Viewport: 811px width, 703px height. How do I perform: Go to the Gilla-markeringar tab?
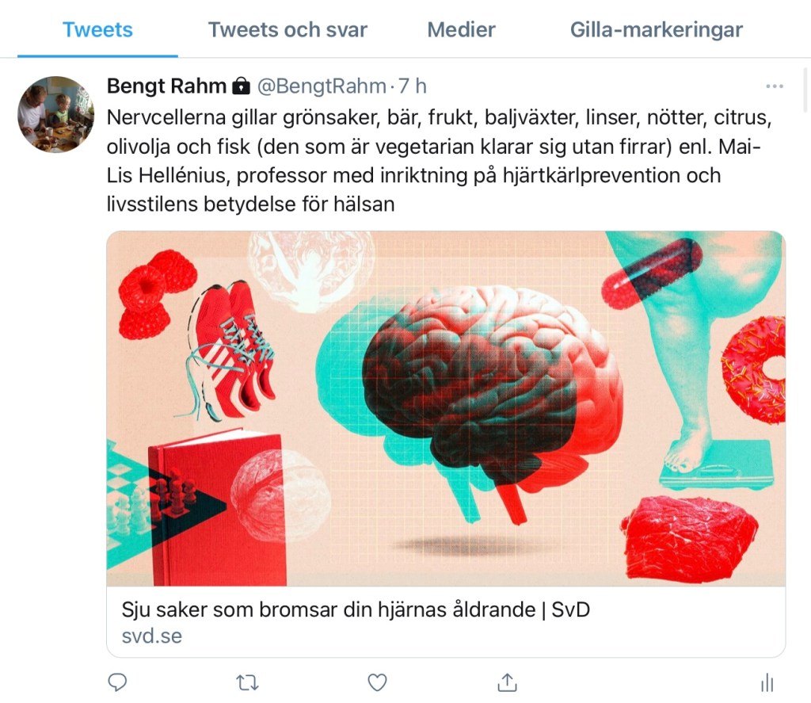click(x=657, y=29)
